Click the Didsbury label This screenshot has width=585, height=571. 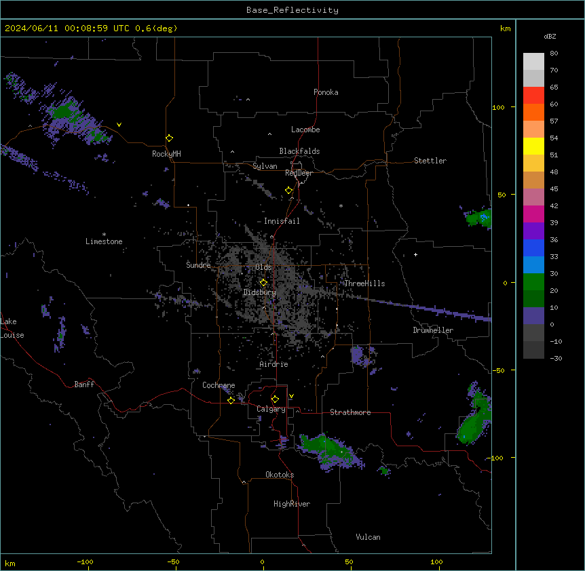(260, 292)
